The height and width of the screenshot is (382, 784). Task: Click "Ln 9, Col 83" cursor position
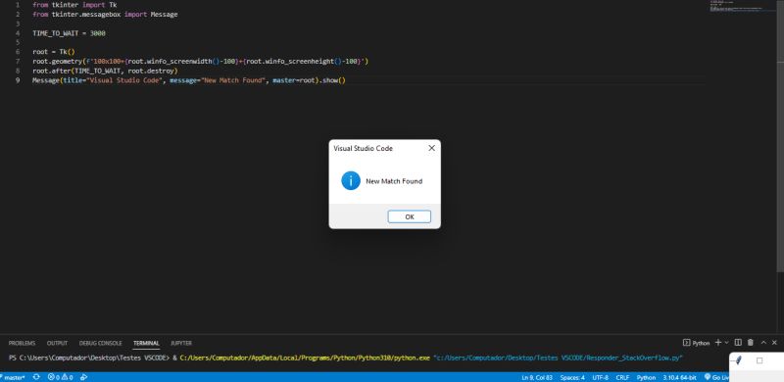[537, 377]
